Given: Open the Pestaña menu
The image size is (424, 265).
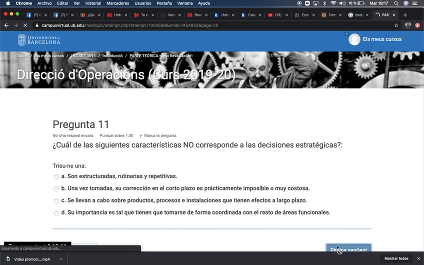Looking at the screenshot, I should (x=164, y=3).
